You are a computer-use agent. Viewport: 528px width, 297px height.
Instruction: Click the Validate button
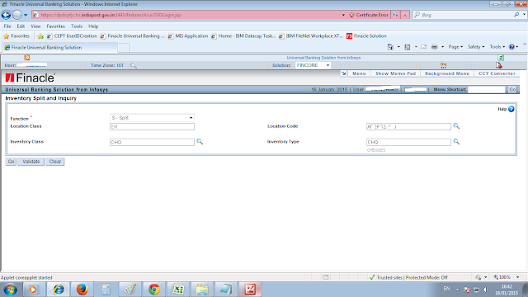pos(31,162)
